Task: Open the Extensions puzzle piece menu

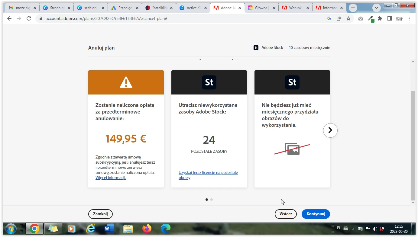Action: coord(380,18)
